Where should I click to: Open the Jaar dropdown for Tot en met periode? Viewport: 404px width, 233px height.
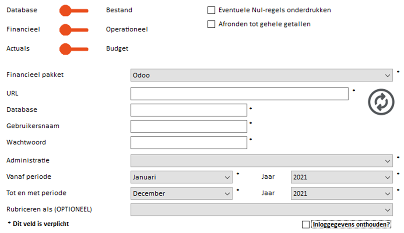point(341,193)
